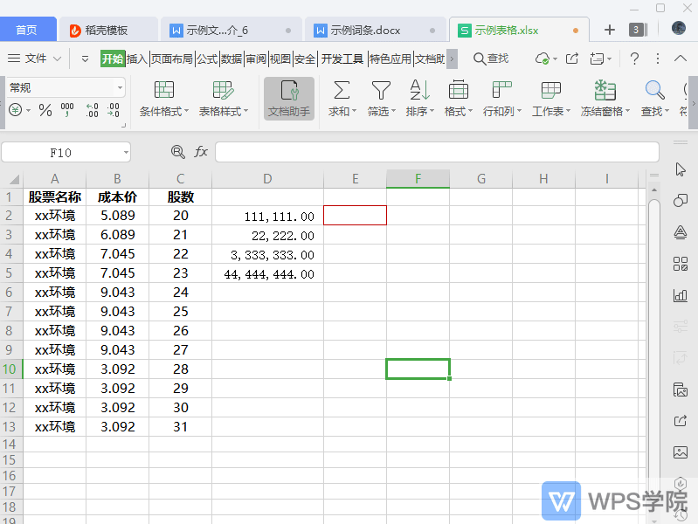Click the fx insert function icon
Screen dimensions: 698x524
point(201,152)
